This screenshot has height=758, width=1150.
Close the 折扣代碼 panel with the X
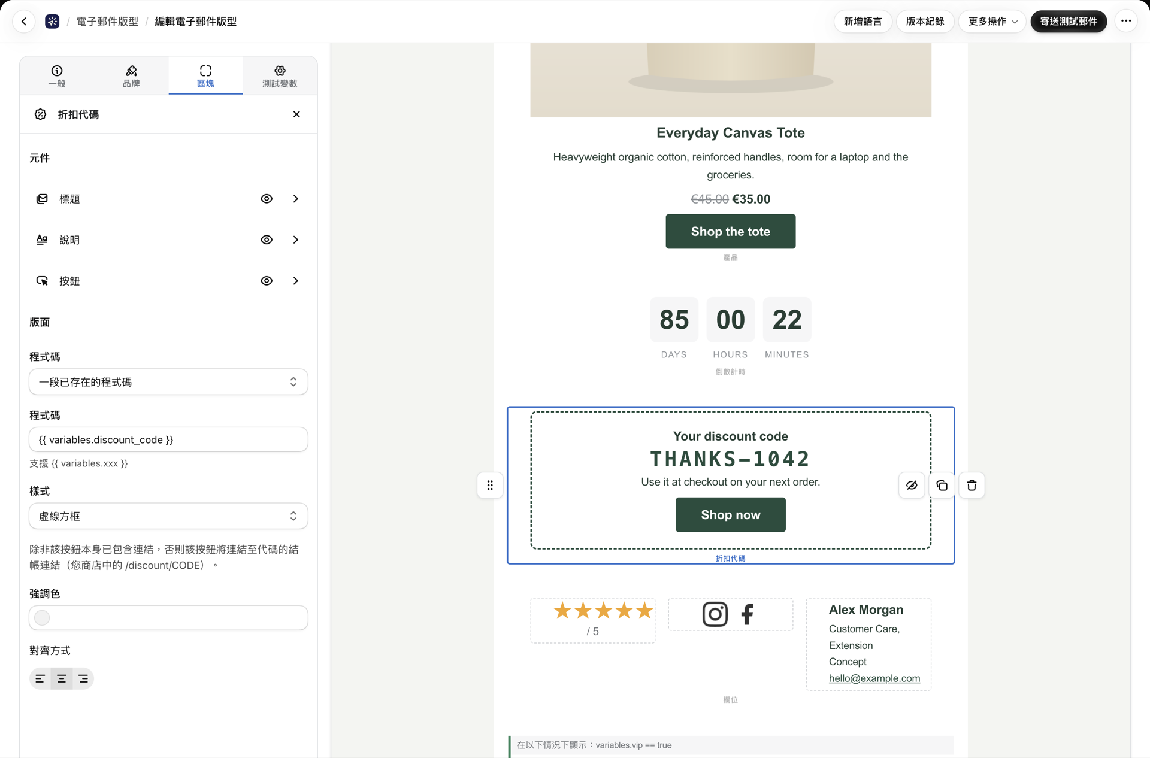tap(296, 114)
